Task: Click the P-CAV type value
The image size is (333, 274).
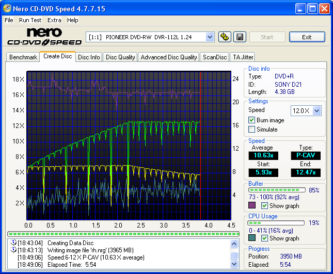Action: pyautogui.click(x=306, y=155)
